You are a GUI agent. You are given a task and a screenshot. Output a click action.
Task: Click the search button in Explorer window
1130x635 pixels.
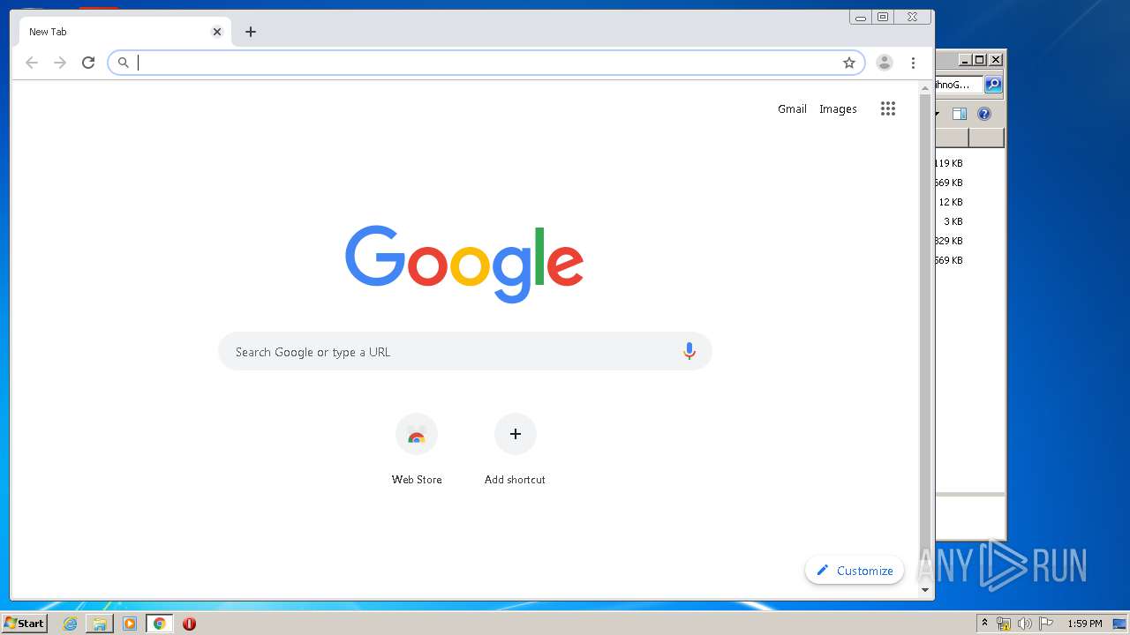[993, 85]
